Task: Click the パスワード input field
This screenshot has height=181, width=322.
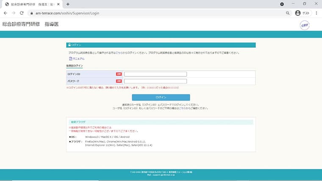Action: 155,81
